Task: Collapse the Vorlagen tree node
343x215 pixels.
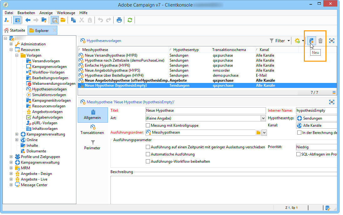Action: pos(17,55)
